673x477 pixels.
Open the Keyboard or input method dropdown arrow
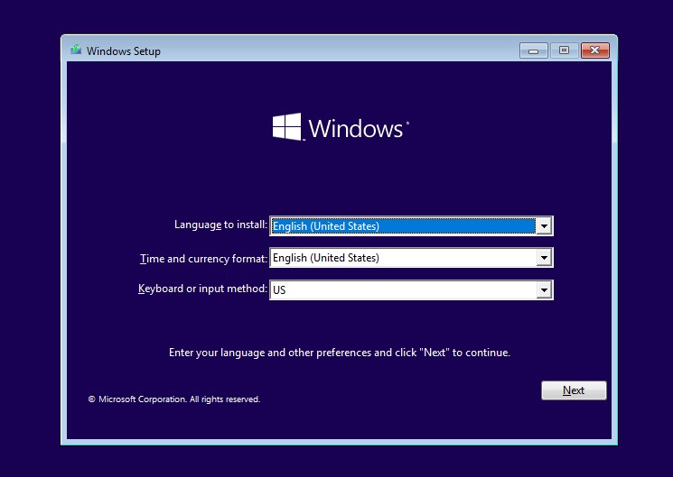(x=544, y=290)
